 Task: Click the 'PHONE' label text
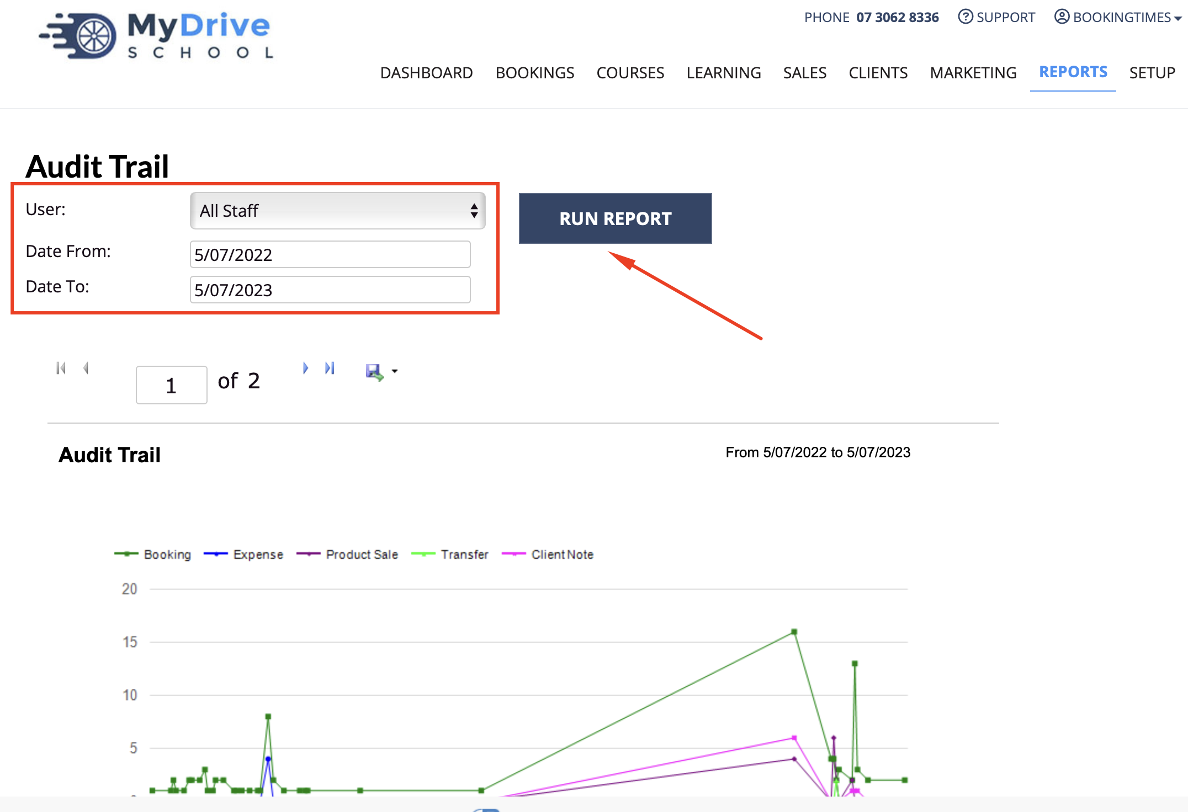(x=826, y=17)
